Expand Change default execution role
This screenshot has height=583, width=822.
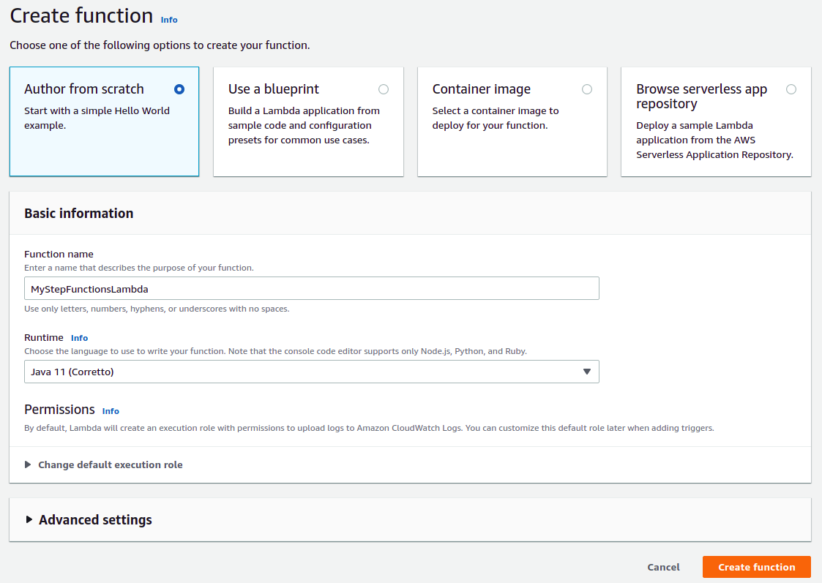coord(110,464)
